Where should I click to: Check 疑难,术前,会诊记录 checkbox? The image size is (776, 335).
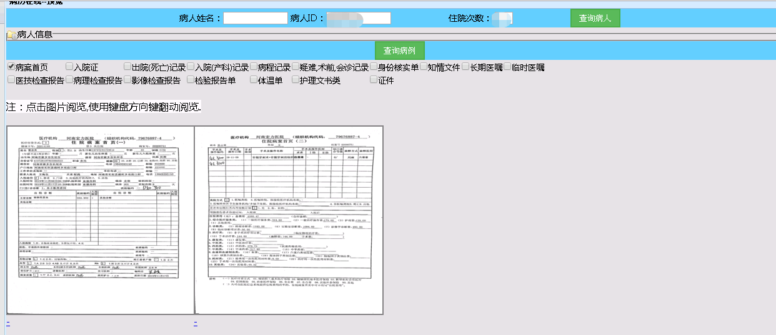[x=296, y=67]
